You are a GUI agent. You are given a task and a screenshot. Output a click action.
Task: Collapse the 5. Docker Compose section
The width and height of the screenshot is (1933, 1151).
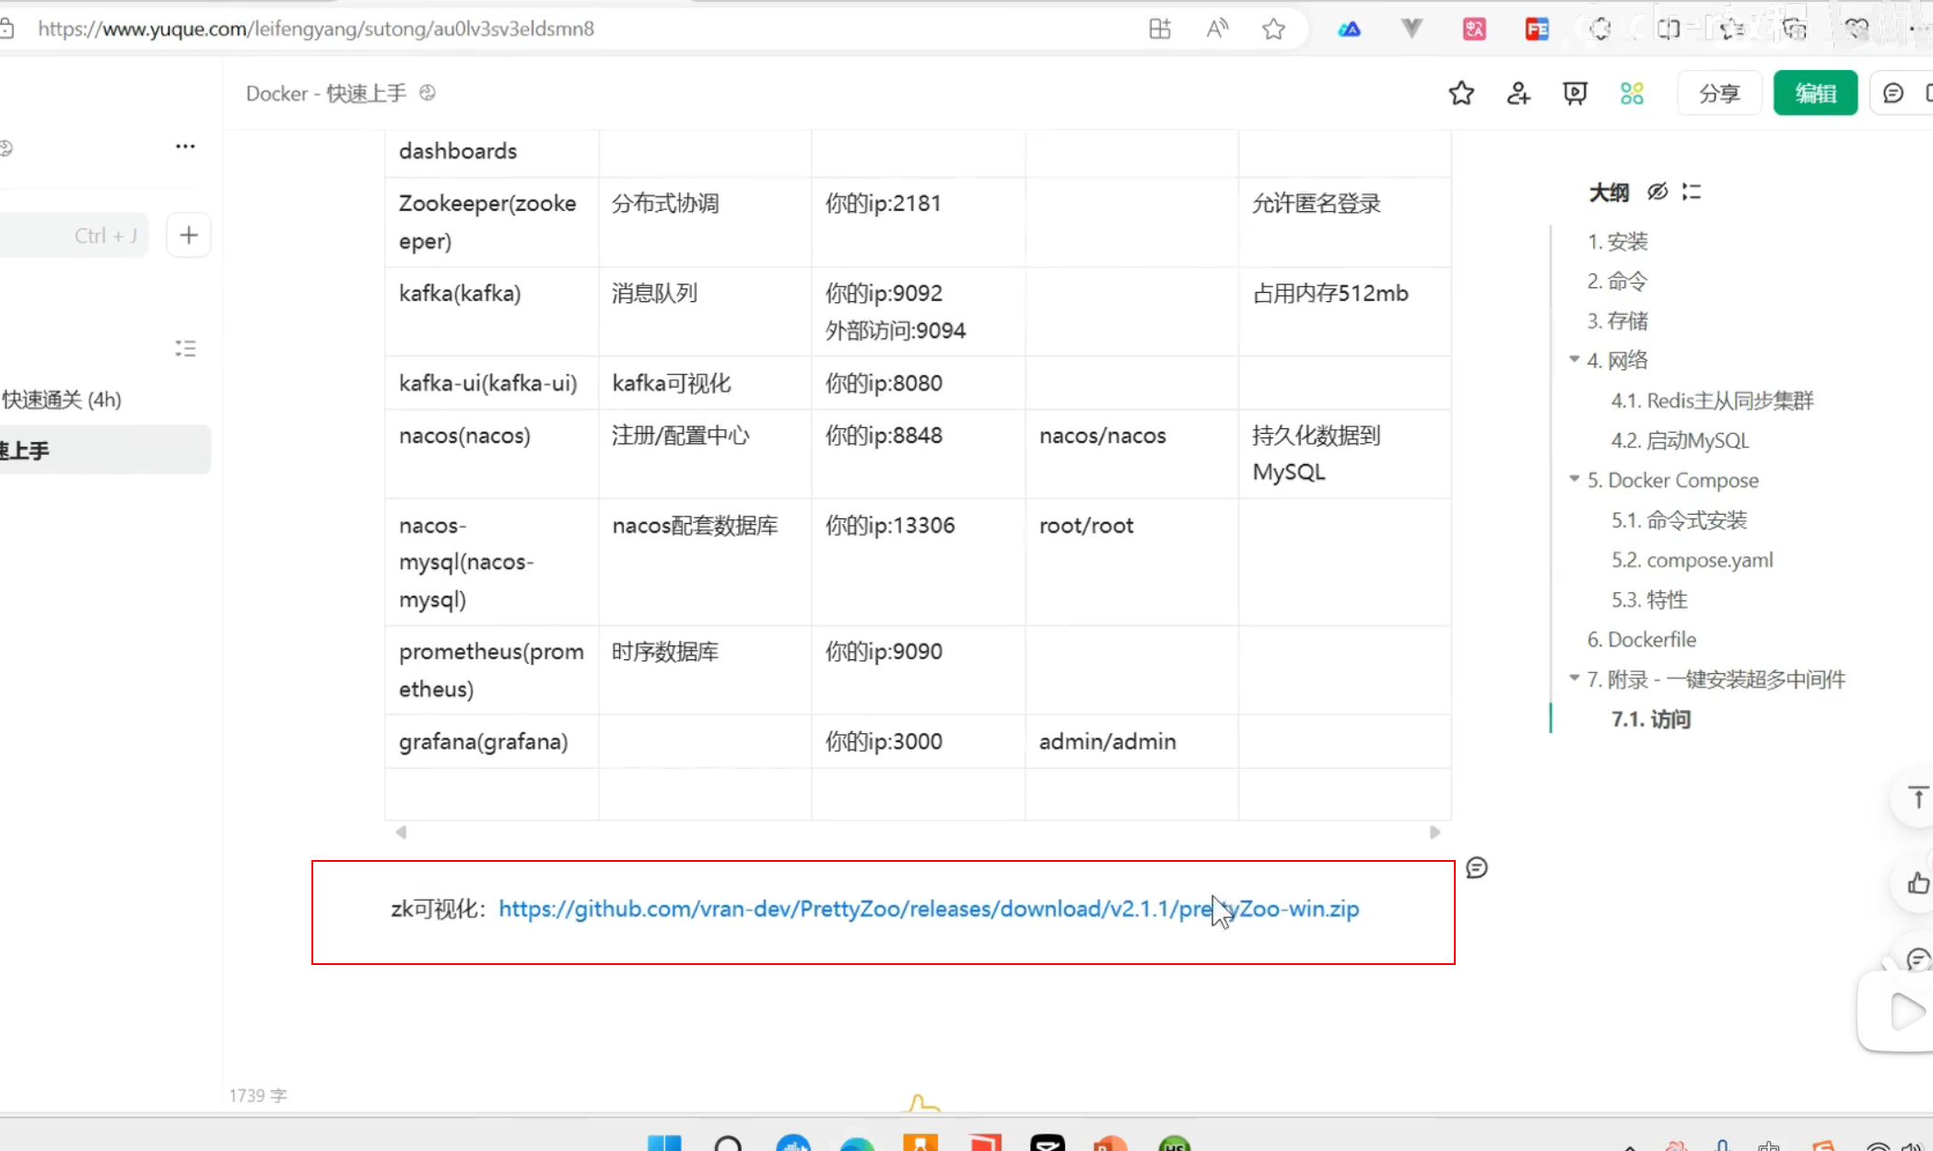point(1575,479)
